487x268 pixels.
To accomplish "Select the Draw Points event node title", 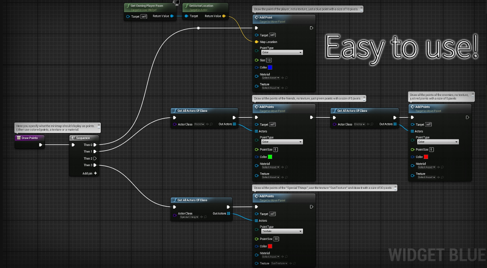I will click(x=30, y=138).
